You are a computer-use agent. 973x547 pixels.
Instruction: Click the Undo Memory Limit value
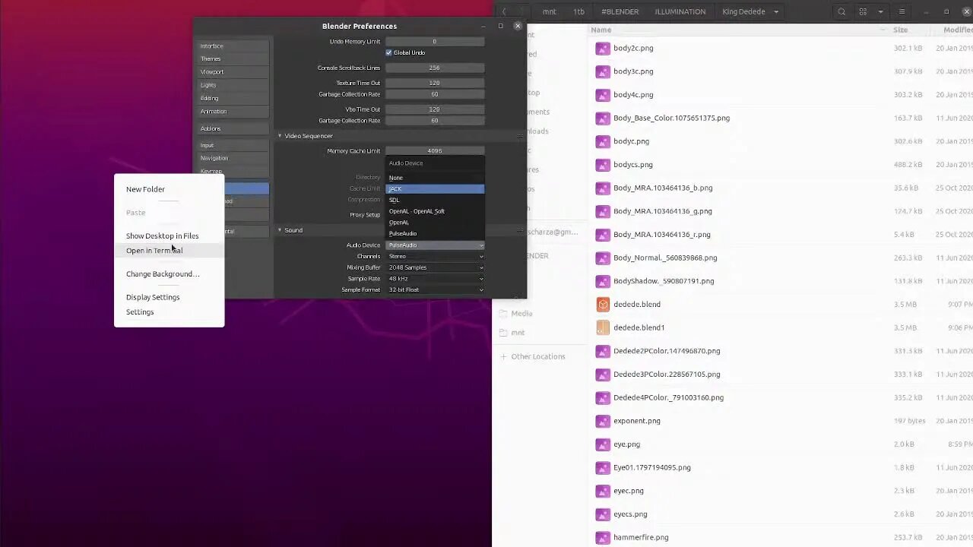435,42
